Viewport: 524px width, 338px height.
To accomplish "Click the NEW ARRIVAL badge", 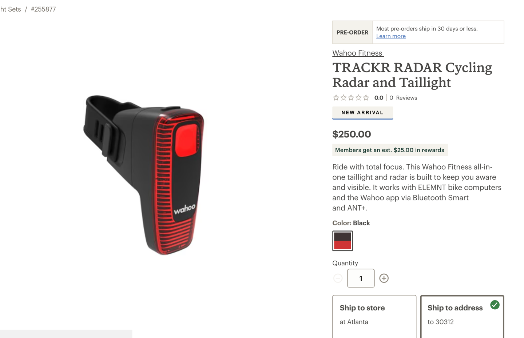I will pyautogui.click(x=362, y=113).
